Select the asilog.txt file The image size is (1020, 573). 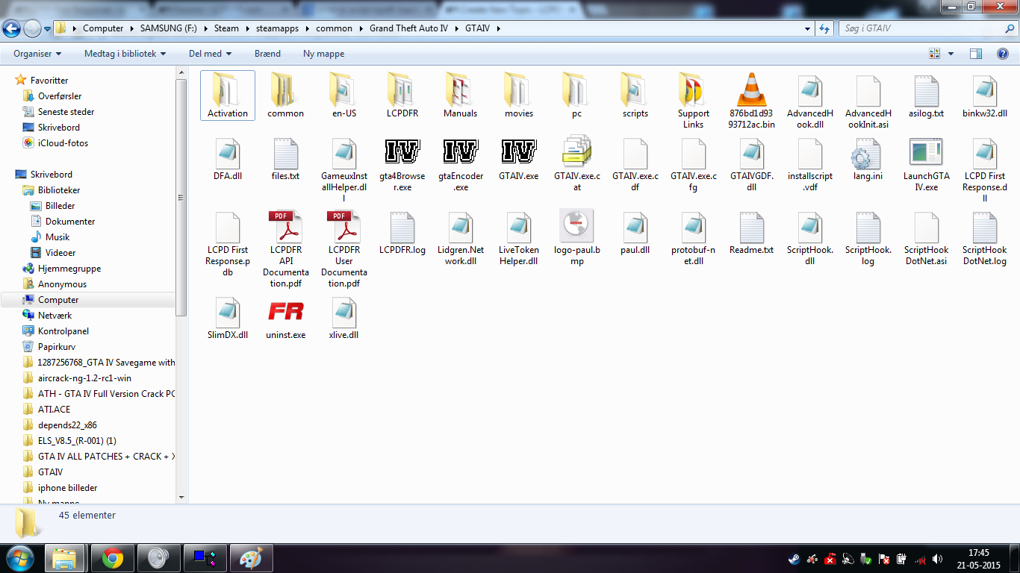coord(927,95)
